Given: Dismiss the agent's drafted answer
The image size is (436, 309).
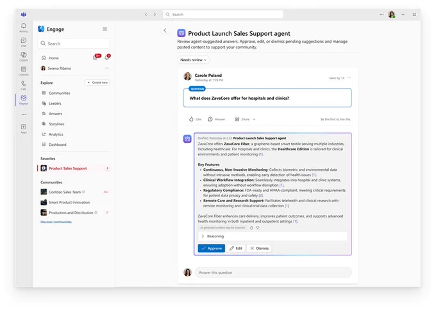Looking at the screenshot, I should (x=259, y=248).
